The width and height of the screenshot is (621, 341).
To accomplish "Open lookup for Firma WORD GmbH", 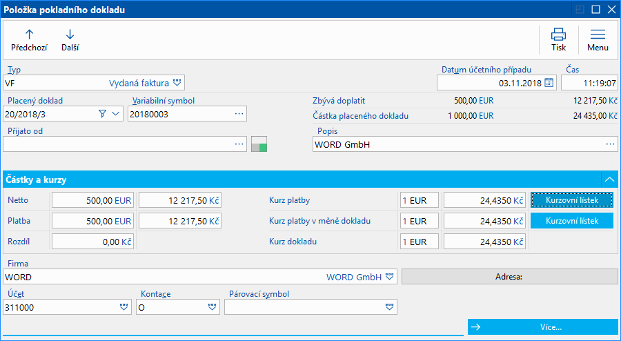I will click(390, 277).
